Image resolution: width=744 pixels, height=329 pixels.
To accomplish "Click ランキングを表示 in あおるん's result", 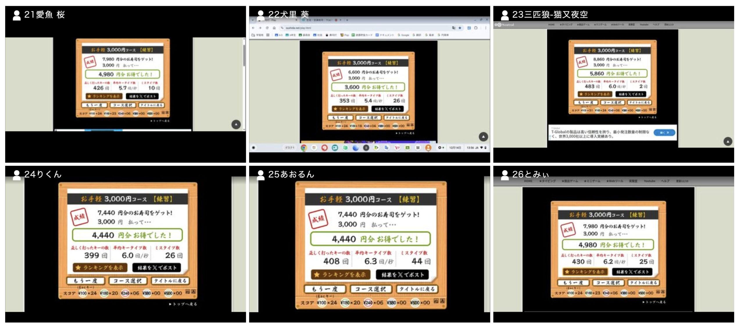I will pos(340,274).
